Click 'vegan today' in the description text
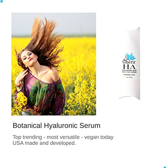The image size is (166, 168). [99, 137]
